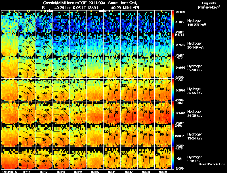The height and width of the screenshot is (173, 227).
Task: Click the color bar beside Hydrogen 13-24 keV
Action: point(173,136)
